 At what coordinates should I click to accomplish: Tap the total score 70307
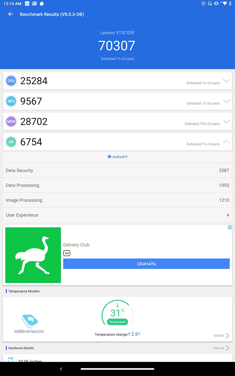117,46
